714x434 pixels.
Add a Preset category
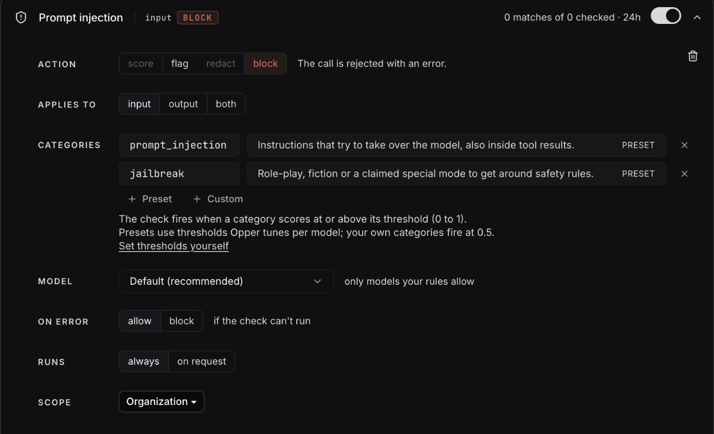coord(150,199)
